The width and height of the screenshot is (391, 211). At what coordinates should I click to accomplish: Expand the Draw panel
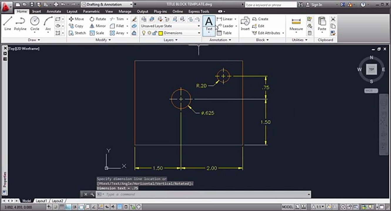[x=34, y=40]
